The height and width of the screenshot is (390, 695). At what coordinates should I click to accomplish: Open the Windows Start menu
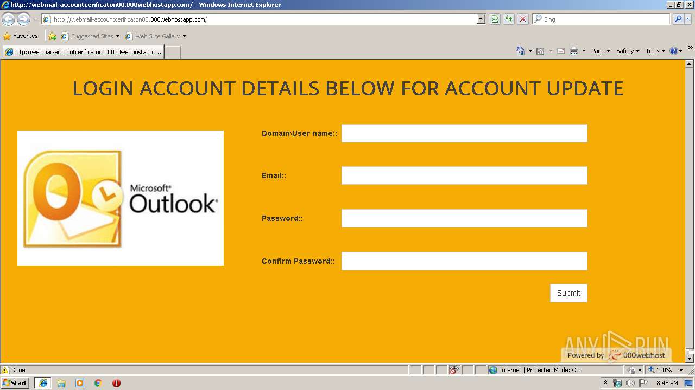click(15, 383)
